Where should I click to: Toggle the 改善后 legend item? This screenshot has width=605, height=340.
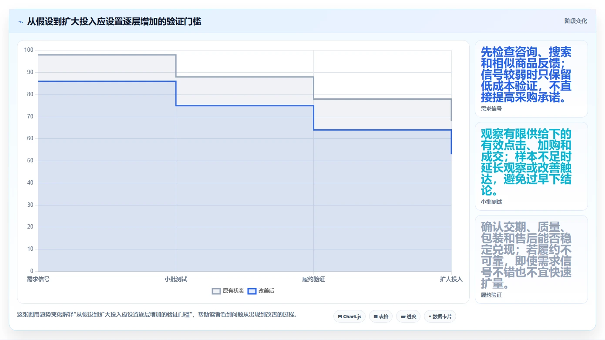261,291
